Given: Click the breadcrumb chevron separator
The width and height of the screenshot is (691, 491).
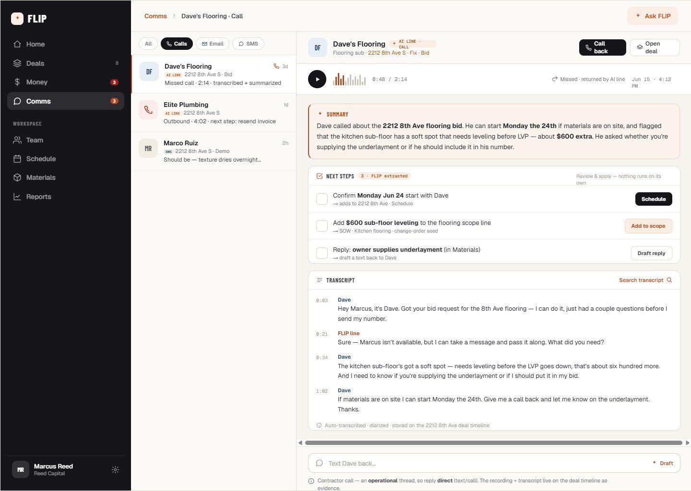Looking at the screenshot, I should 174,16.
